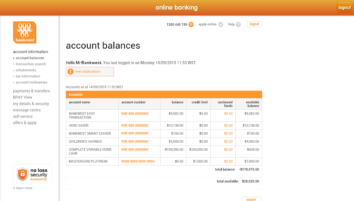This screenshot has height=201, width=354.
Task: Click the BANKWEST EASY TRANSACTION account name
Action: (82, 115)
